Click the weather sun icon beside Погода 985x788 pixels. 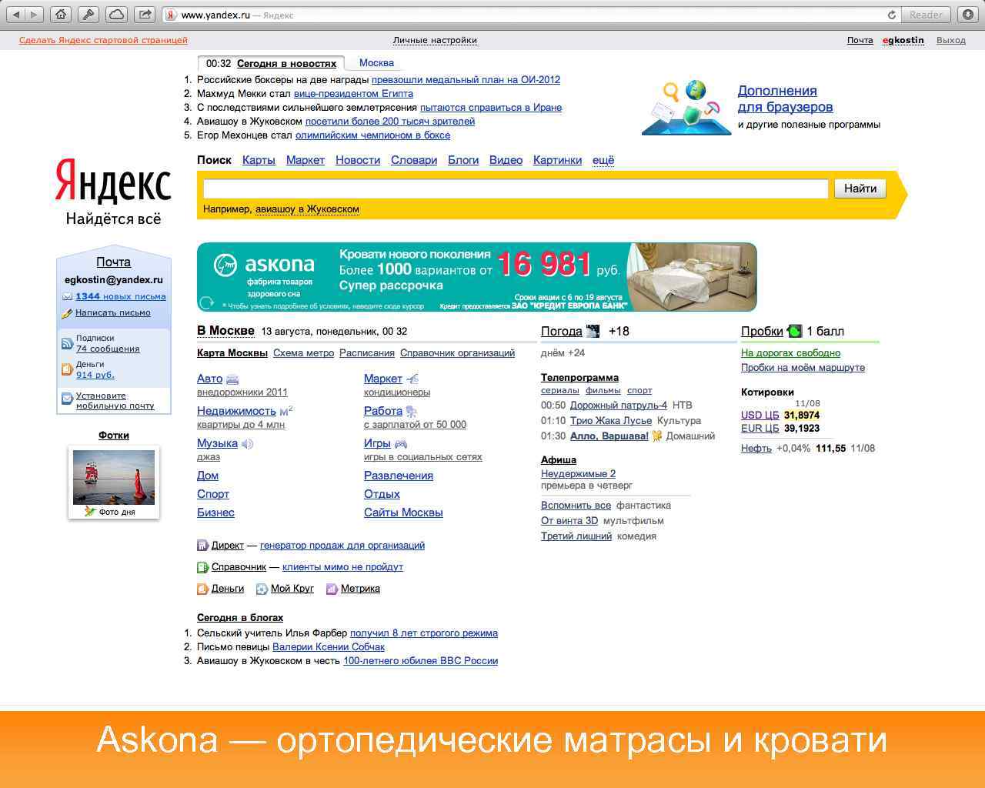[x=591, y=330]
